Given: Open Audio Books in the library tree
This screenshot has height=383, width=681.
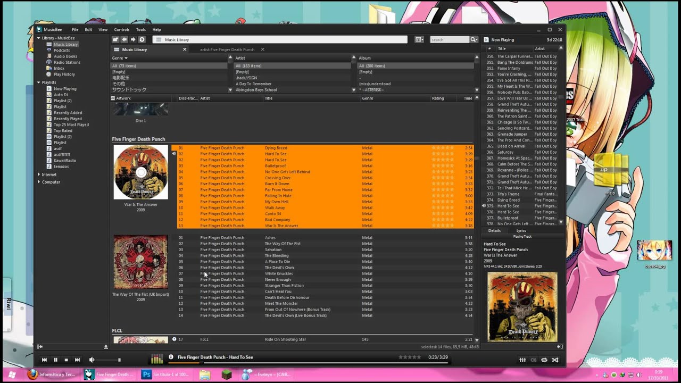Looking at the screenshot, I should pyautogui.click(x=65, y=56).
